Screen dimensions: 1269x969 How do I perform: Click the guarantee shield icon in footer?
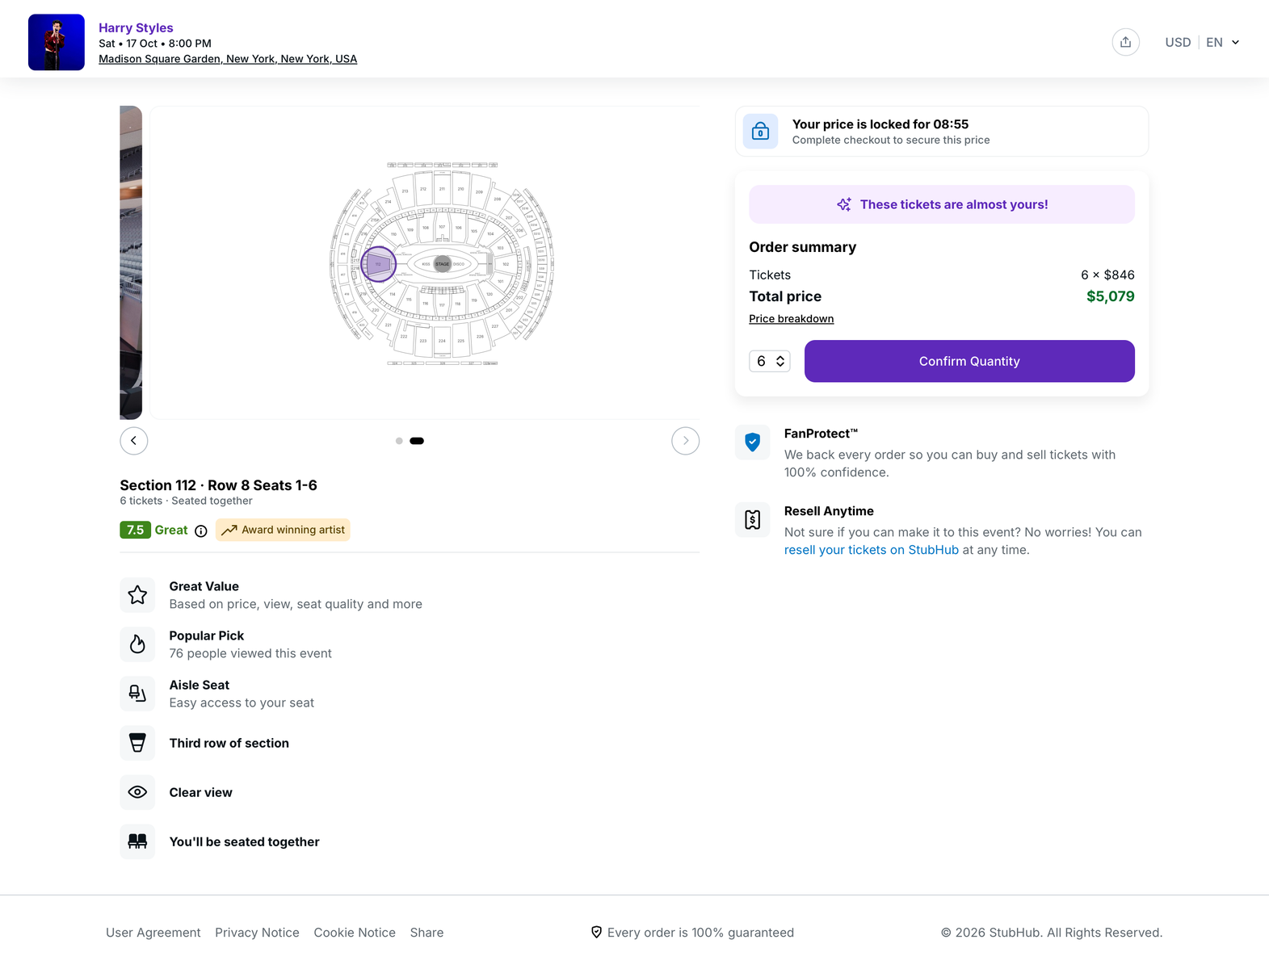(x=596, y=932)
